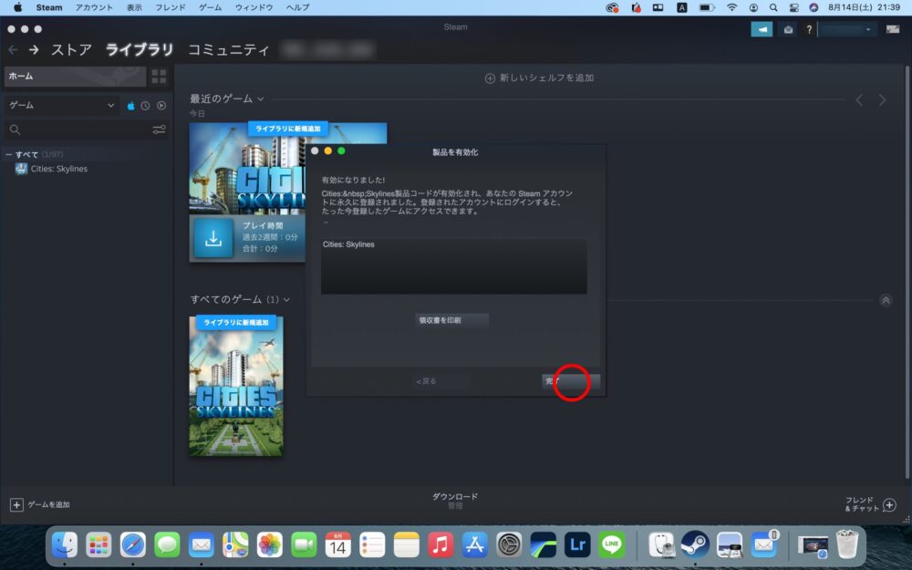Expand the すべてのゲーム shelf dropdown
The width and height of the screenshot is (912, 570).
click(286, 299)
